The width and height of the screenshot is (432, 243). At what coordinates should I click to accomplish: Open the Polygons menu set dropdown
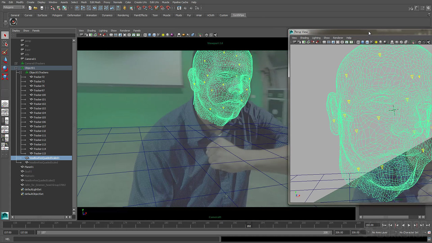click(x=14, y=7)
